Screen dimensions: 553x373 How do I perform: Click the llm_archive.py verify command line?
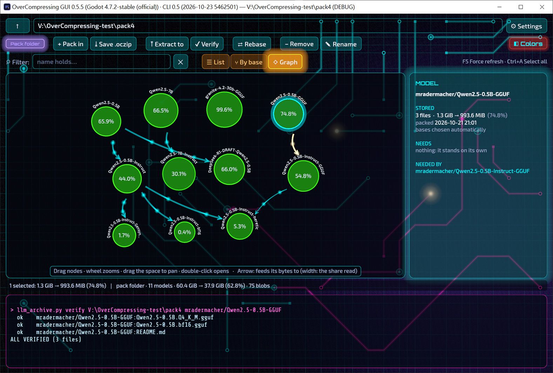[146, 310]
